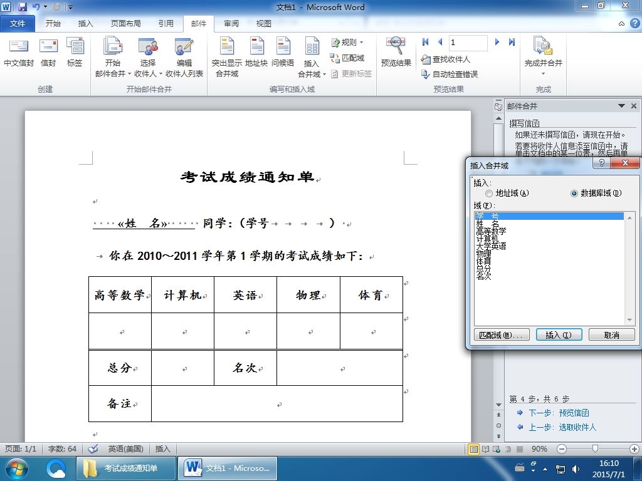This screenshot has width=642, height=481.
Task: Click the zoom slider handle
Action: pyautogui.click(x=595, y=449)
